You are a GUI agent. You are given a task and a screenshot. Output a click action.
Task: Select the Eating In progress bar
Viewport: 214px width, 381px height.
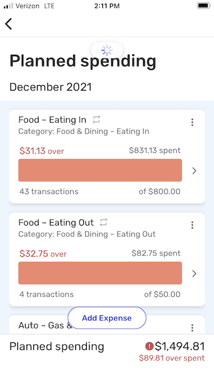pos(100,170)
